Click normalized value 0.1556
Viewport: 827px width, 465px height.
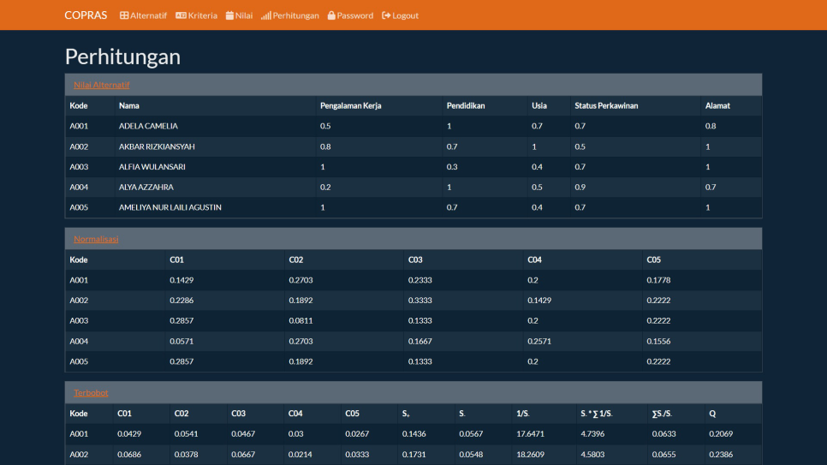tap(658, 342)
